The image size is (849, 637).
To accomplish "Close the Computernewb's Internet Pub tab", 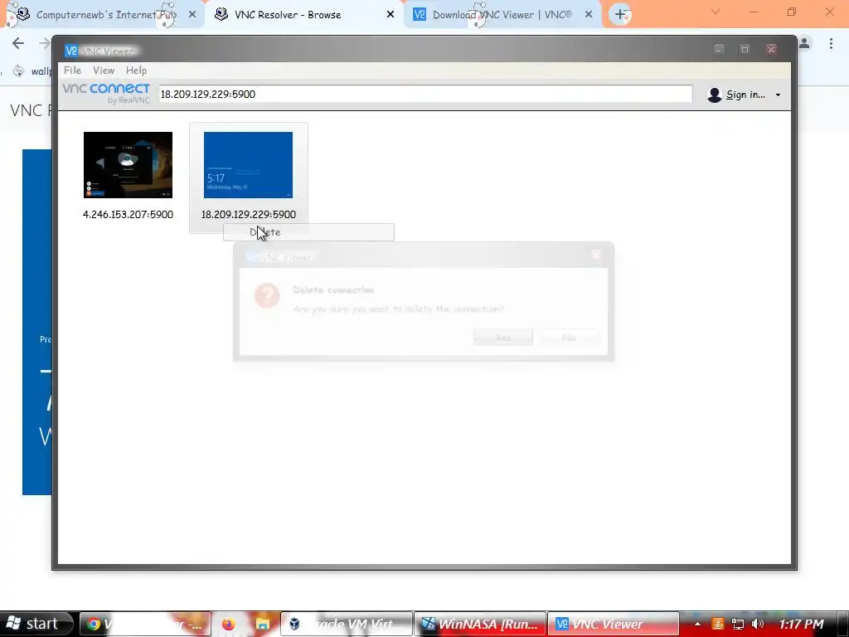I will tap(192, 15).
